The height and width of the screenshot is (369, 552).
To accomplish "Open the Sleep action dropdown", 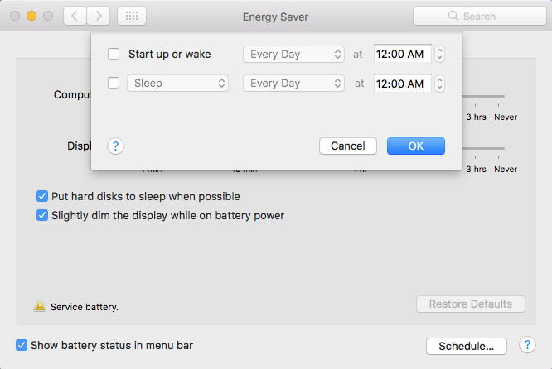I will coord(177,83).
